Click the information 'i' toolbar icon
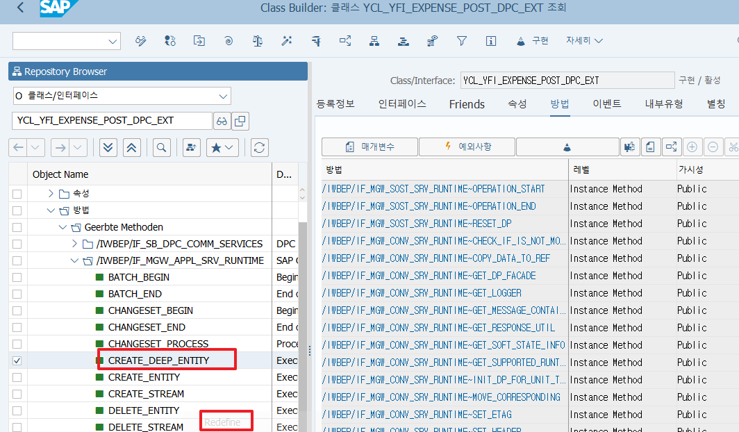Screen dimensions: 739x432 [491, 41]
